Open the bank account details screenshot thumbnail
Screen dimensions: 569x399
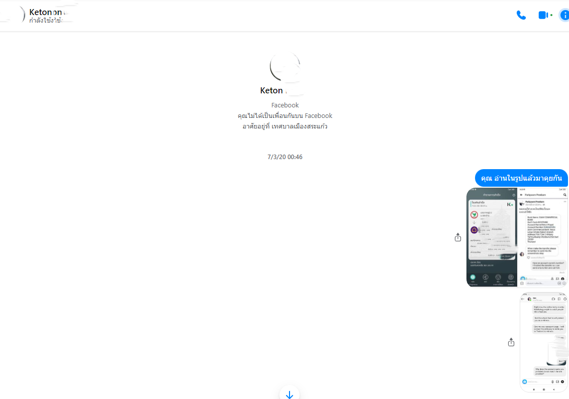(x=543, y=237)
